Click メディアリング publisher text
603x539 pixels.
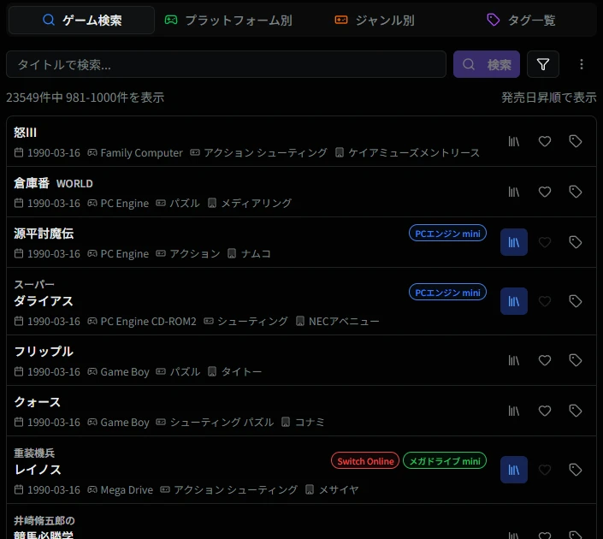(256, 203)
